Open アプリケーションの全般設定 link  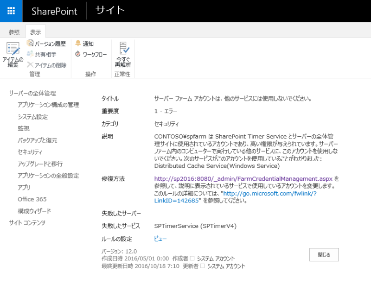click(x=48, y=176)
